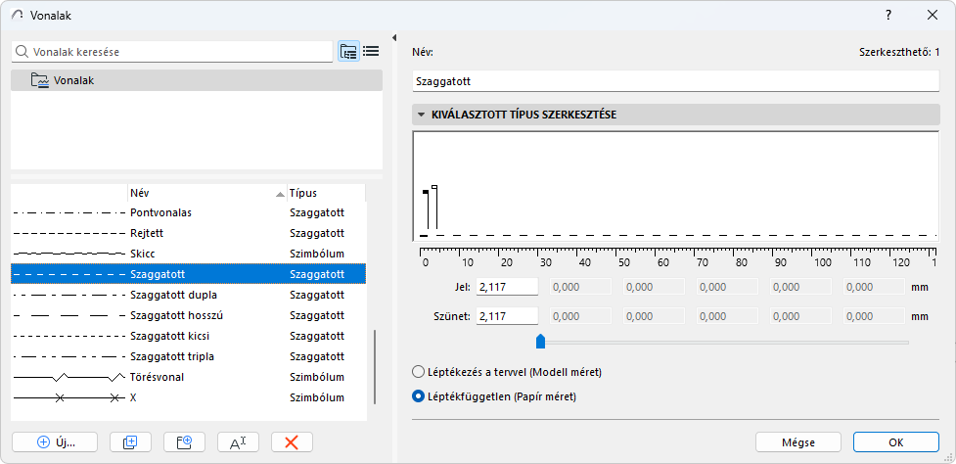Screen dimensions: 956x464
Task: Select the Törésvonal line row
Action: (x=189, y=378)
